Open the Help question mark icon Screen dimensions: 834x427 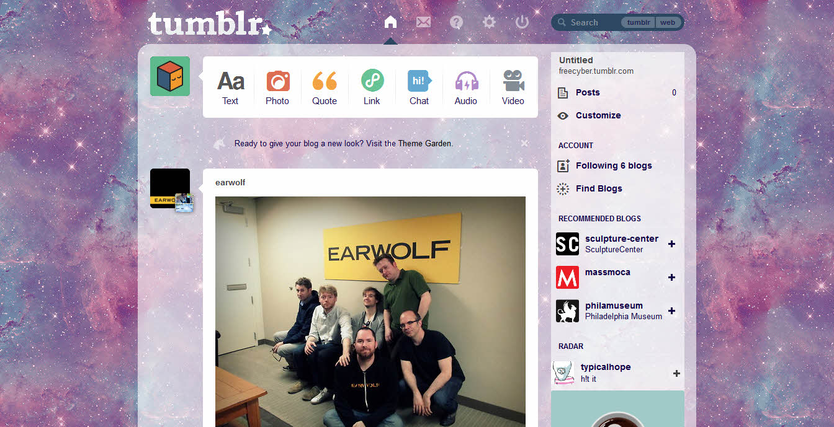[457, 22]
